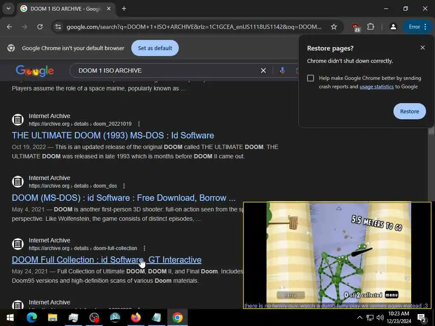Viewport: 435px width, 326px height.
Task: Clear the search query with X
Action: click(263, 71)
